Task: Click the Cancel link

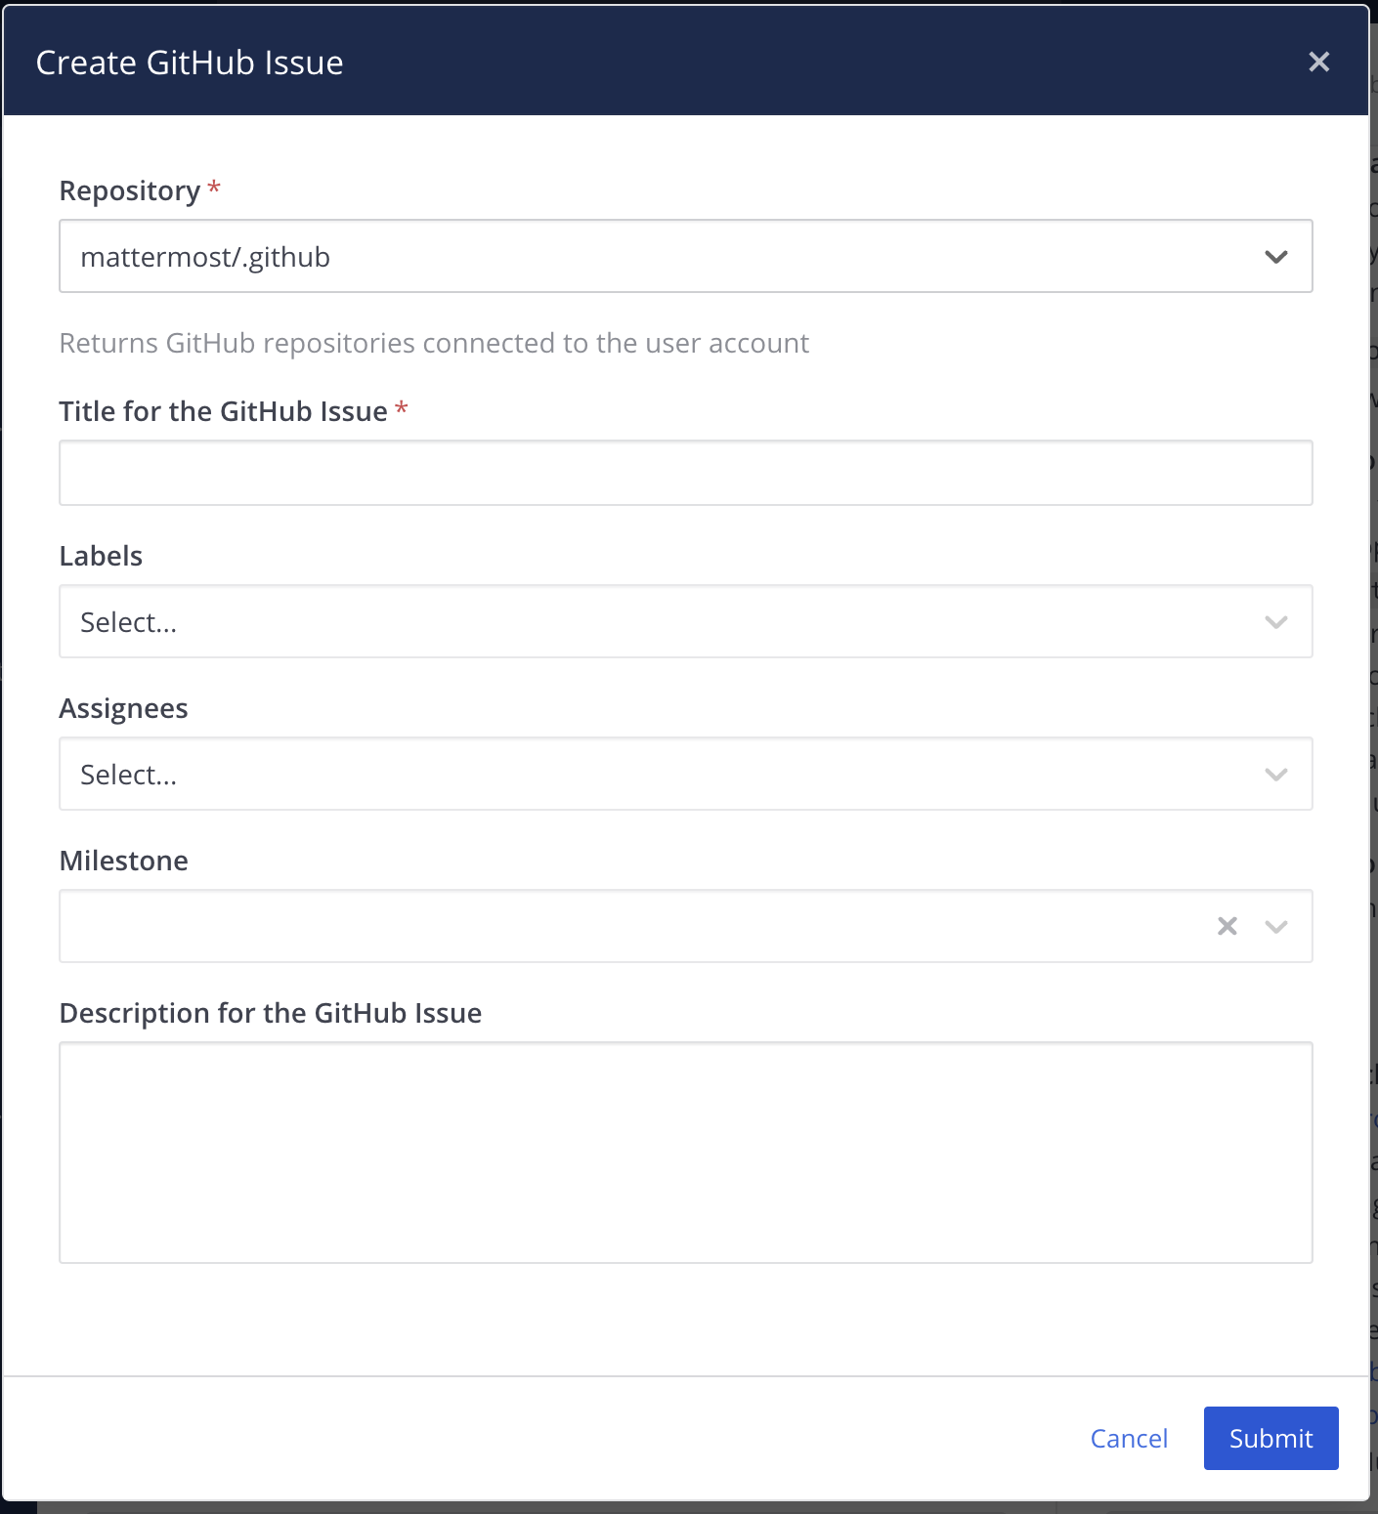Action: pyautogui.click(x=1129, y=1438)
